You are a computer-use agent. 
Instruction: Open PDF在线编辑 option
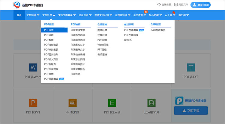131,30
